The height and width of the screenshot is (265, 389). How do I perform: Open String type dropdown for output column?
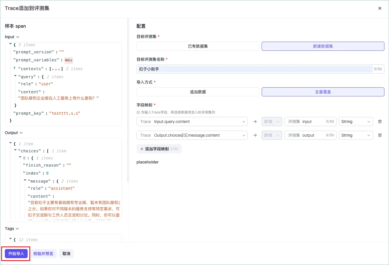pos(356,135)
